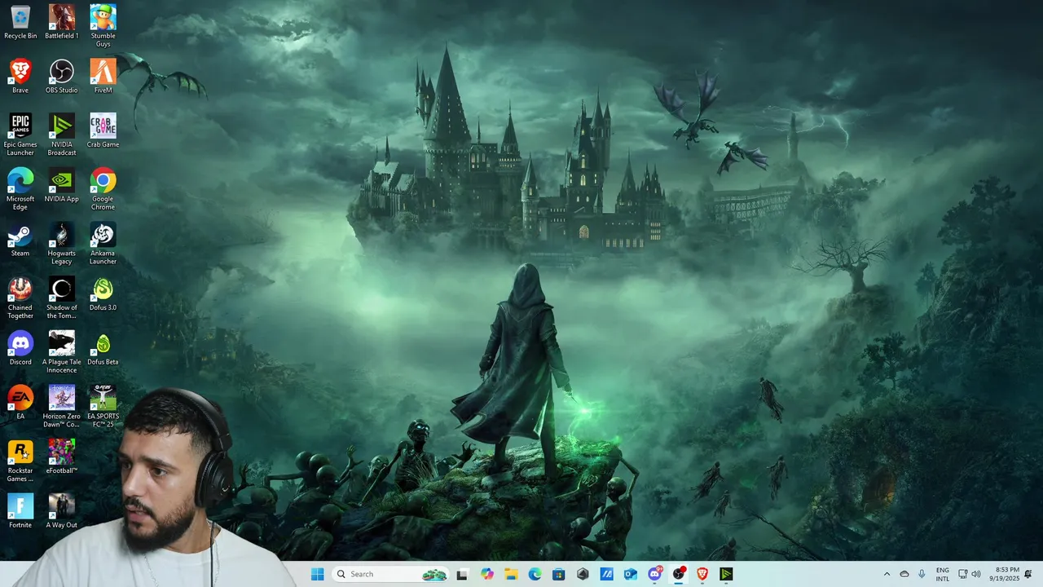Select the Steam desktop shortcut
The image size is (1043, 587).
(20, 240)
